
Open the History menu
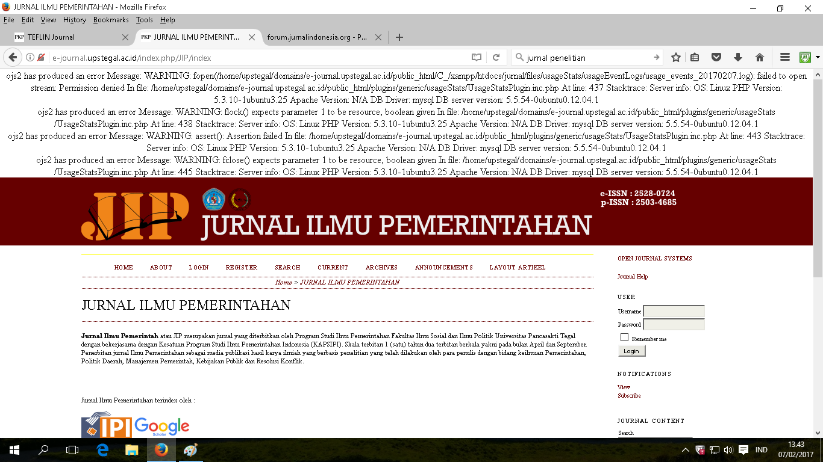(x=74, y=20)
